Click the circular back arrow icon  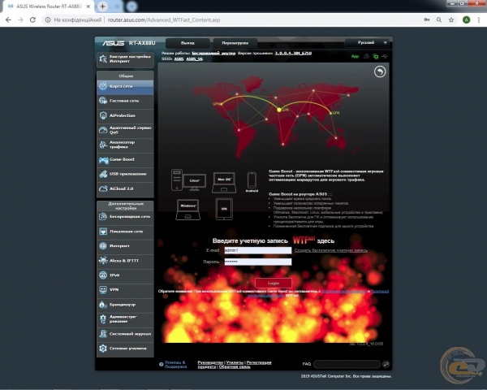(x=380, y=71)
